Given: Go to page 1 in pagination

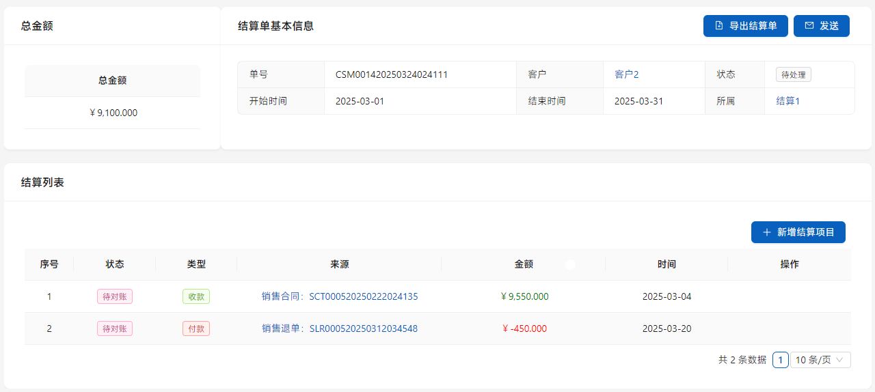Looking at the screenshot, I should click(780, 360).
